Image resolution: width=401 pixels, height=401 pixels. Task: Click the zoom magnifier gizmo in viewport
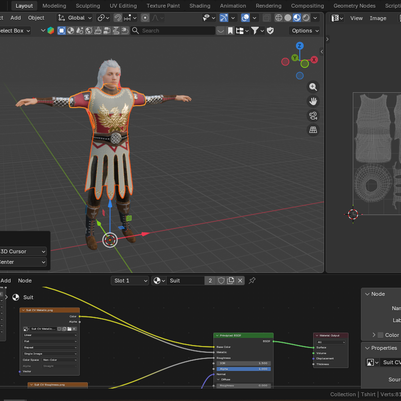313,87
